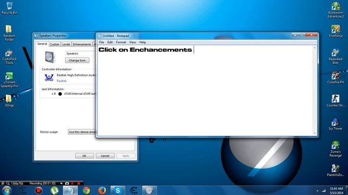Open the View menu in Notepad
The width and height of the screenshot is (348, 195).
(133, 42)
